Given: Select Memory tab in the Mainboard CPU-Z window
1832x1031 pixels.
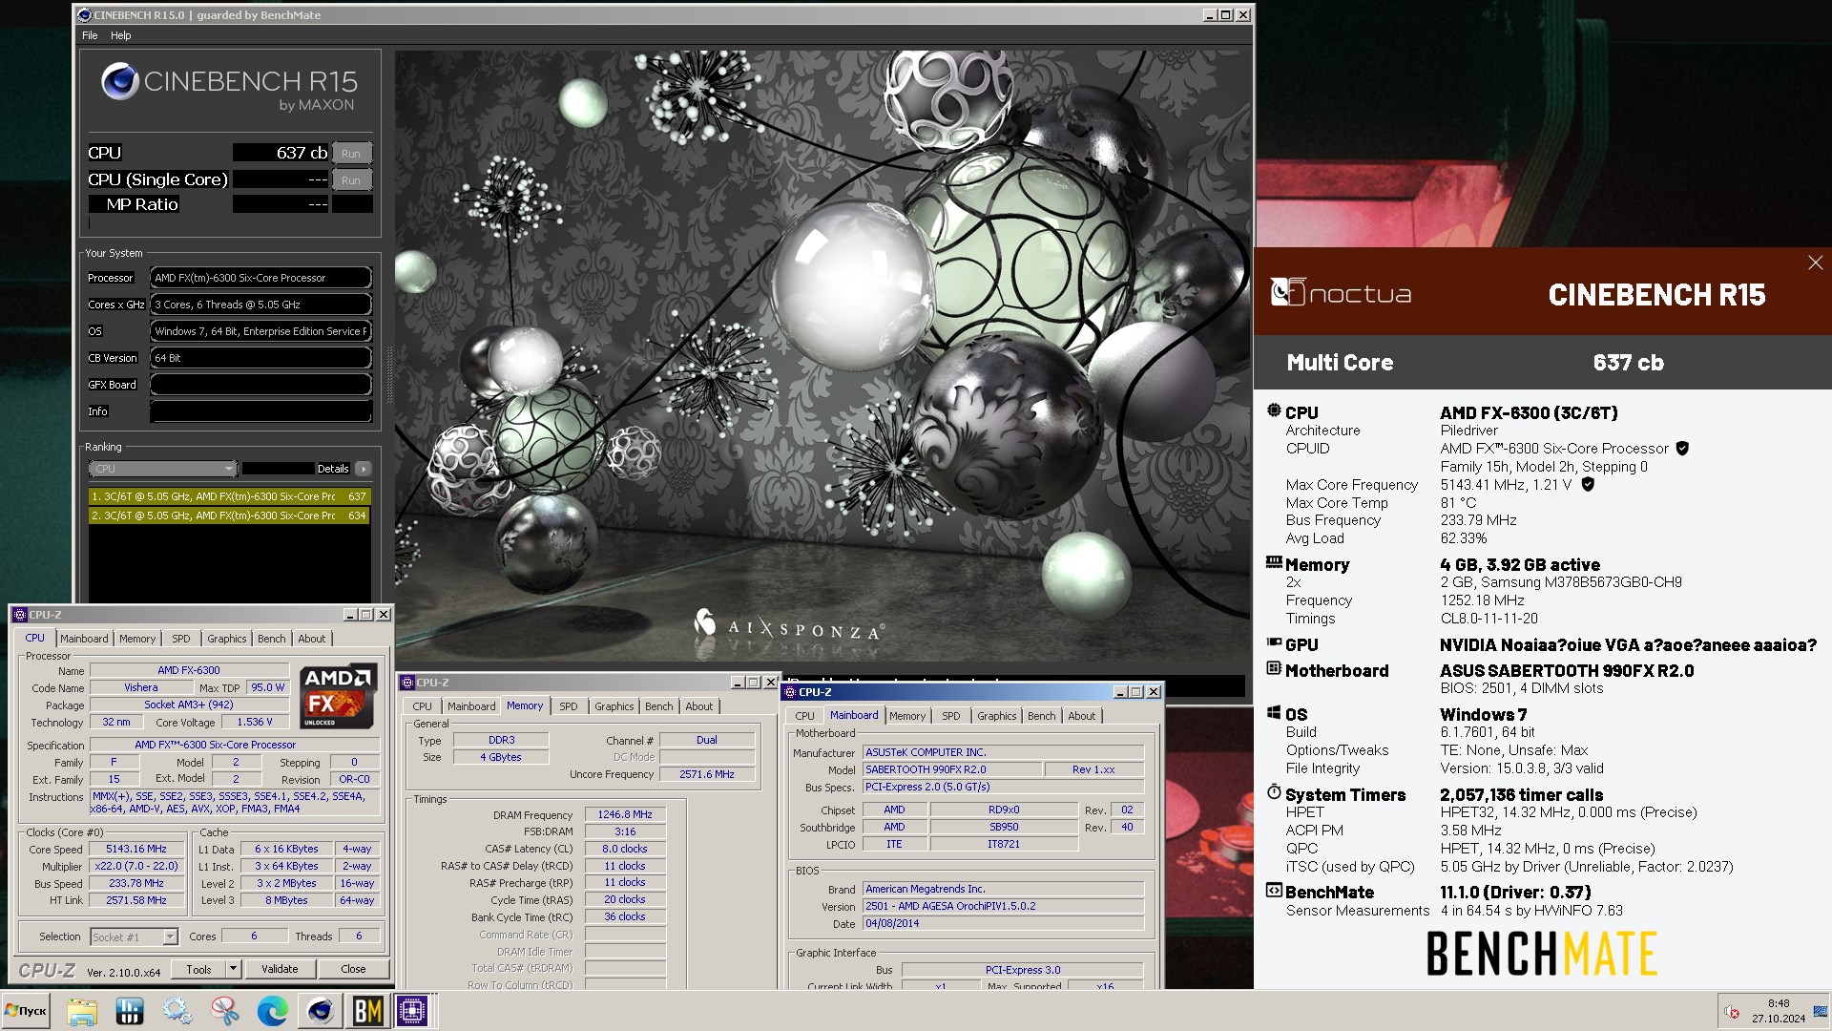Looking at the screenshot, I should [x=906, y=716].
